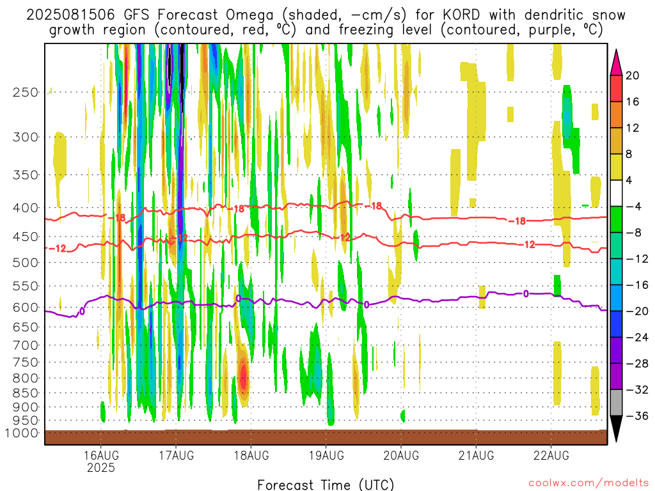655x491 pixels.
Task: Click the purple -24 to -28 color segment
Action: point(616,350)
